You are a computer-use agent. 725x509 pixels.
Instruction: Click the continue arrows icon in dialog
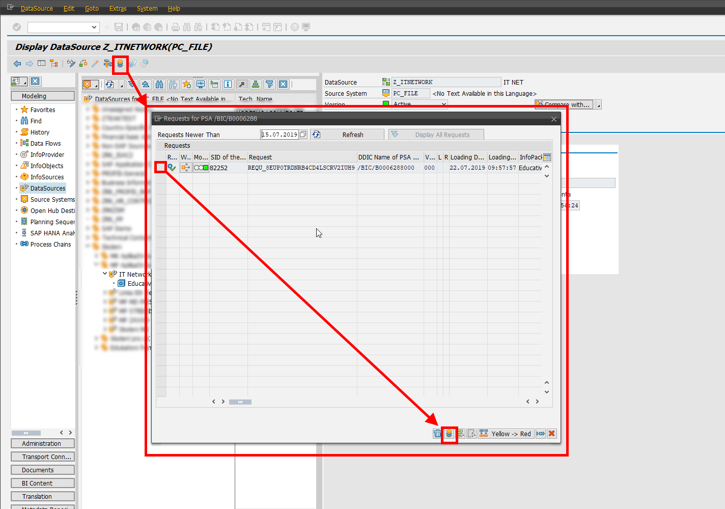pos(541,434)
